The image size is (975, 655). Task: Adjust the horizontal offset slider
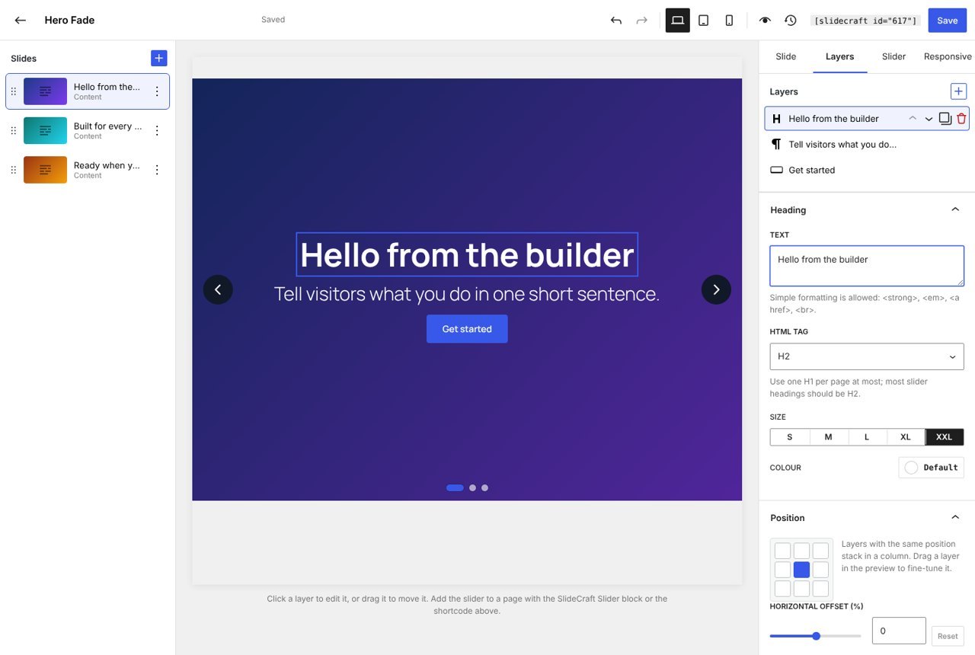(816, 636)
